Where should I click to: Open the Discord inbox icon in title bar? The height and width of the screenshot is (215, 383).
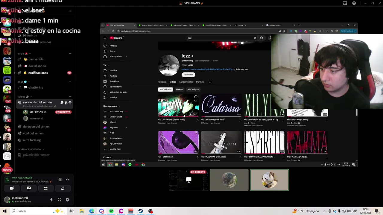pos(345,3)
